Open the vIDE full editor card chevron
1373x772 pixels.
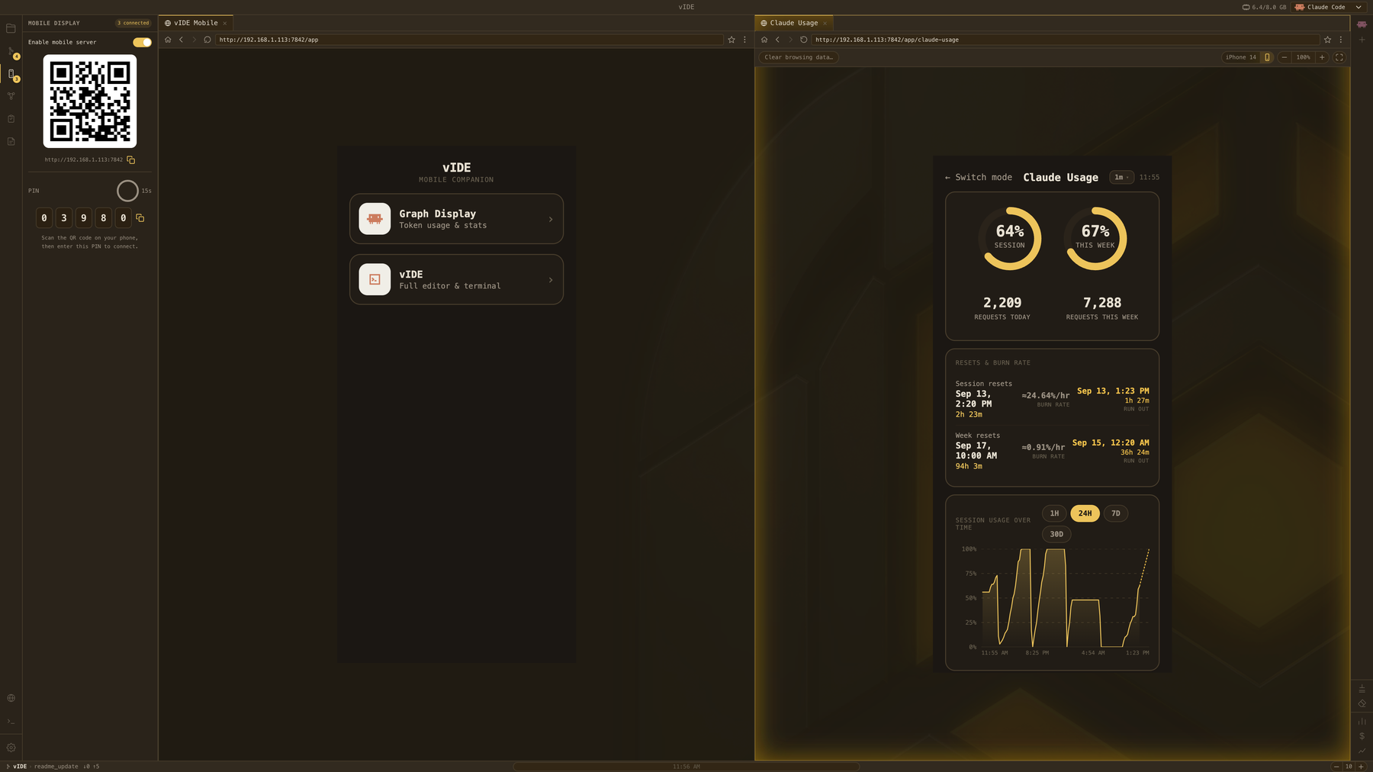[551, 280]
